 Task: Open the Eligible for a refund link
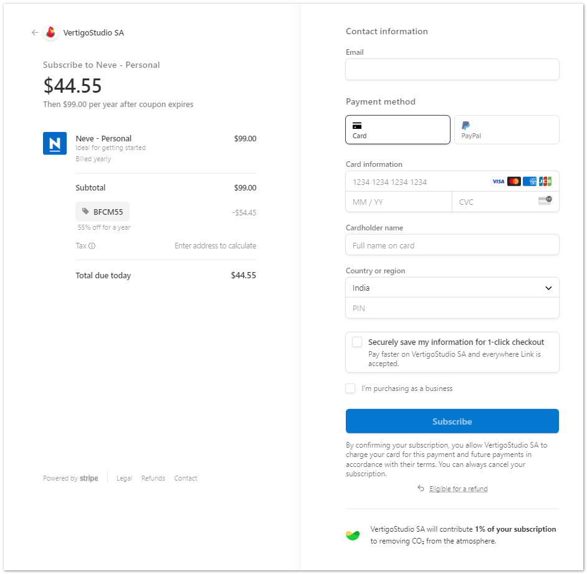pos(458,489)
